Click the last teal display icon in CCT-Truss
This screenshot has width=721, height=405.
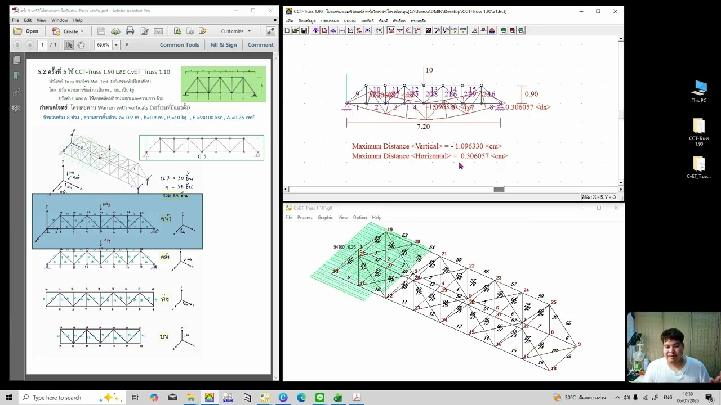[521, 30]
